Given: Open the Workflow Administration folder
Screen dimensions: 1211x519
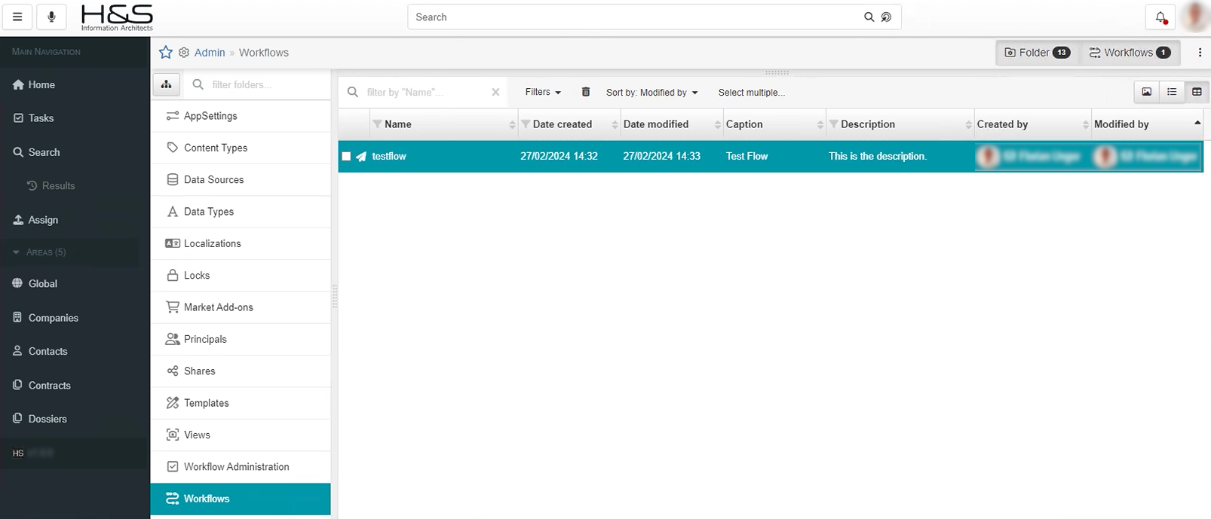Looking at the screenshot, I should click(x=241, y=467).
